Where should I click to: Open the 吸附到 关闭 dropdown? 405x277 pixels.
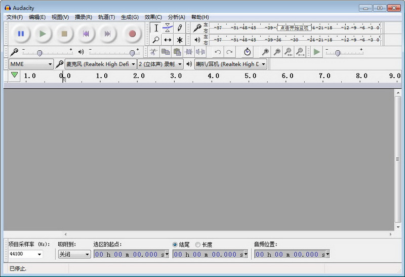pos(74,254)
